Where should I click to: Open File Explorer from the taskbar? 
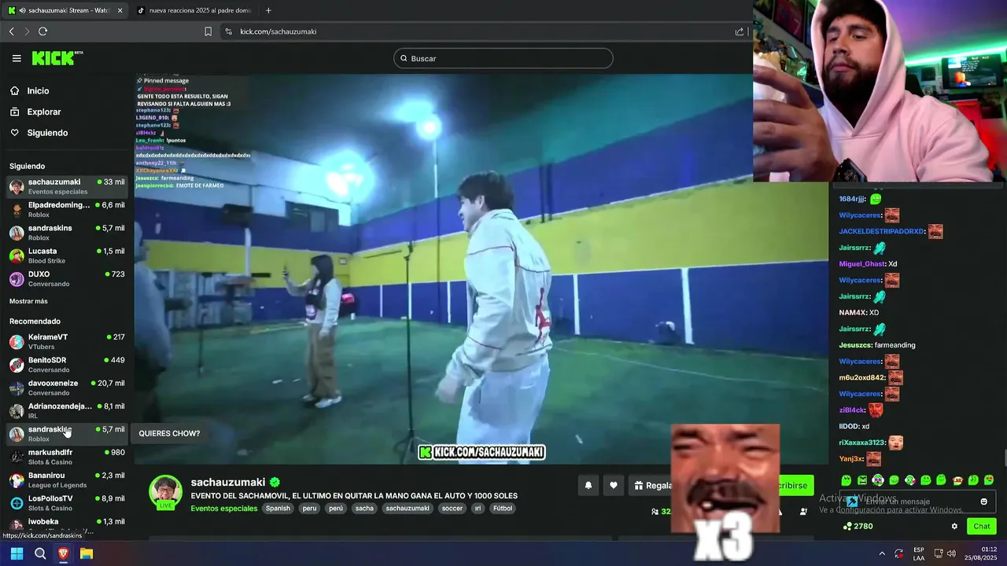(87, 553)
